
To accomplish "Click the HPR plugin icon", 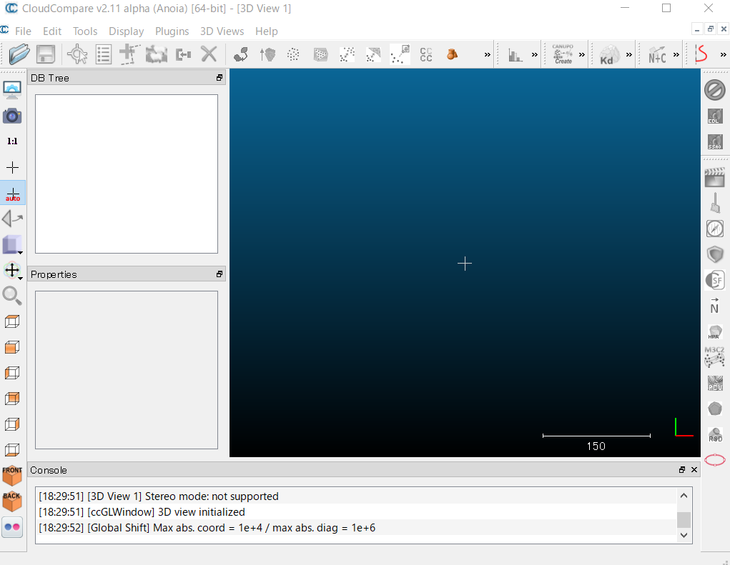I will 715,331.
